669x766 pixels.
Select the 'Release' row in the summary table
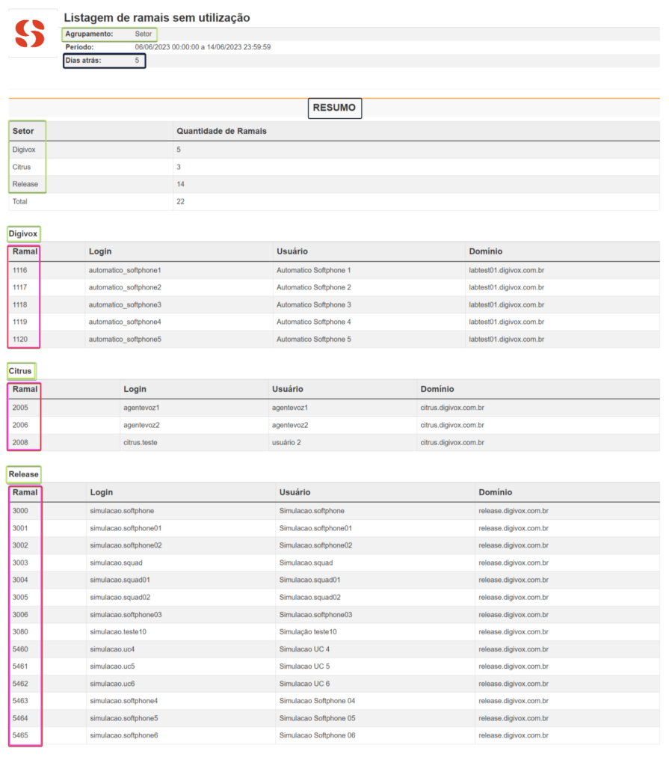[x=334, y=184]
